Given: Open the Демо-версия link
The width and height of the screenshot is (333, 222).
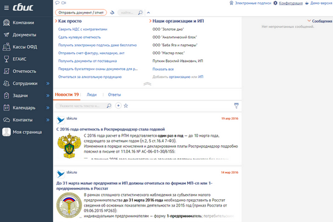Looking at the screenshot, I should (x=321, y=3).
